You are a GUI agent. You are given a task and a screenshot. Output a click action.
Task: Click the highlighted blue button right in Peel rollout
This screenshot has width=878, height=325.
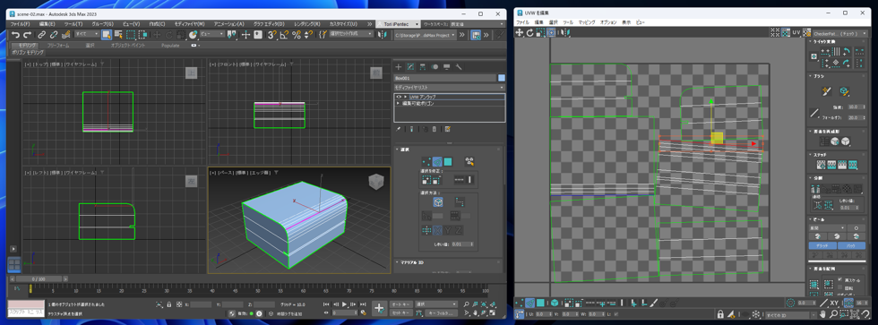[x=851, y=245]
